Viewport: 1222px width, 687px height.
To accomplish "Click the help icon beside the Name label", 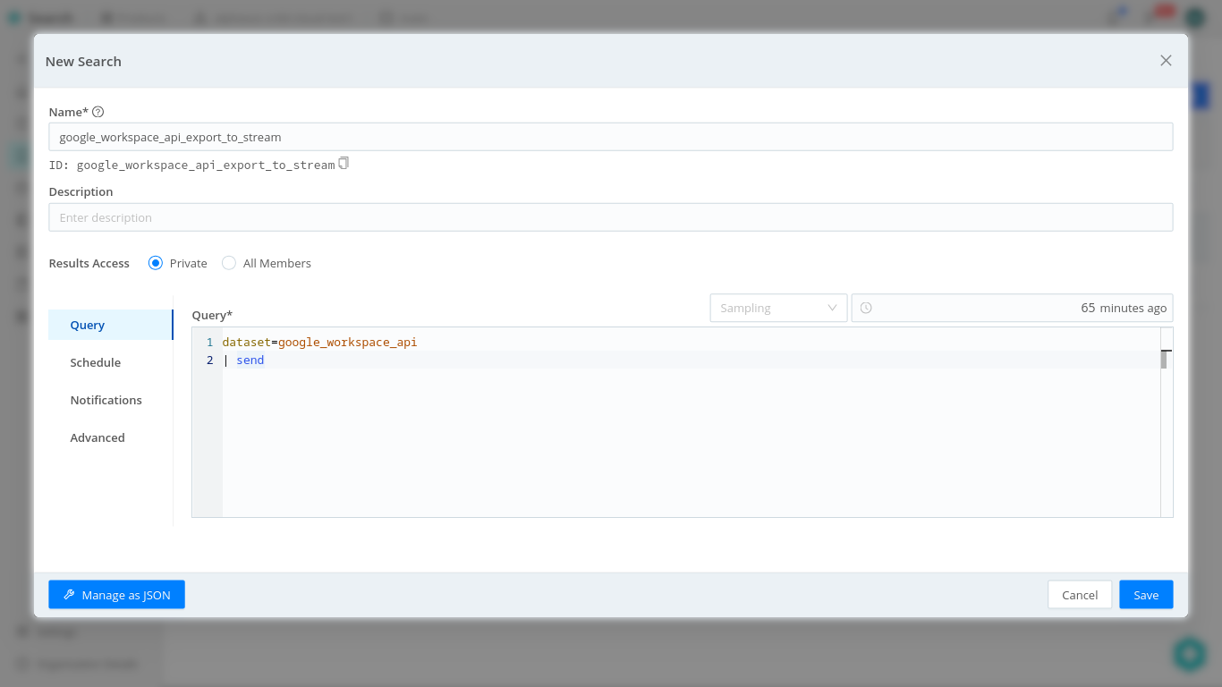I will [x=98, y=111].
